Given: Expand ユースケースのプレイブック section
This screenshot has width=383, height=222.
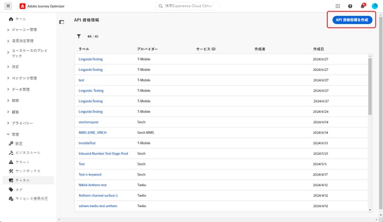Looking at the screenshot, I should pos(8,52).
